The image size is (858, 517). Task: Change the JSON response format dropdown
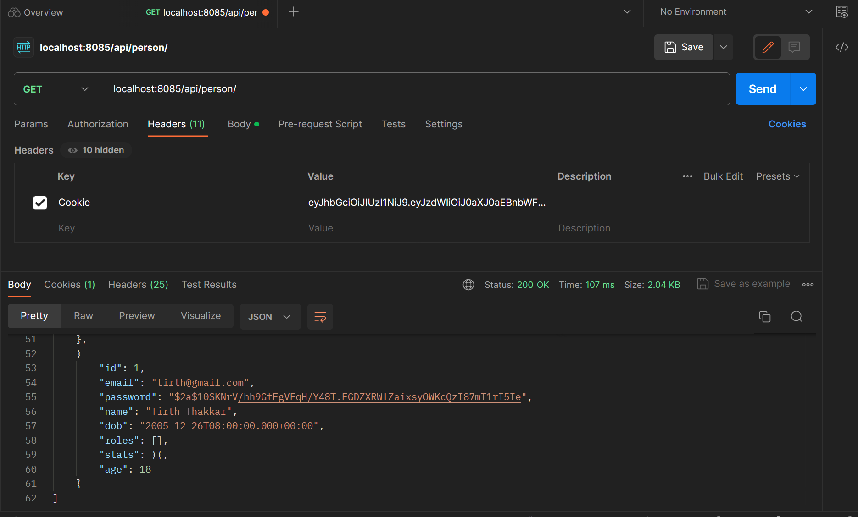tap(270, 317)
